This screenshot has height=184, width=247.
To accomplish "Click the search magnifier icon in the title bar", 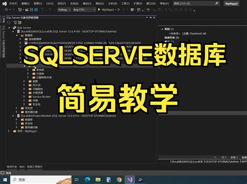I will coord(217,3).
